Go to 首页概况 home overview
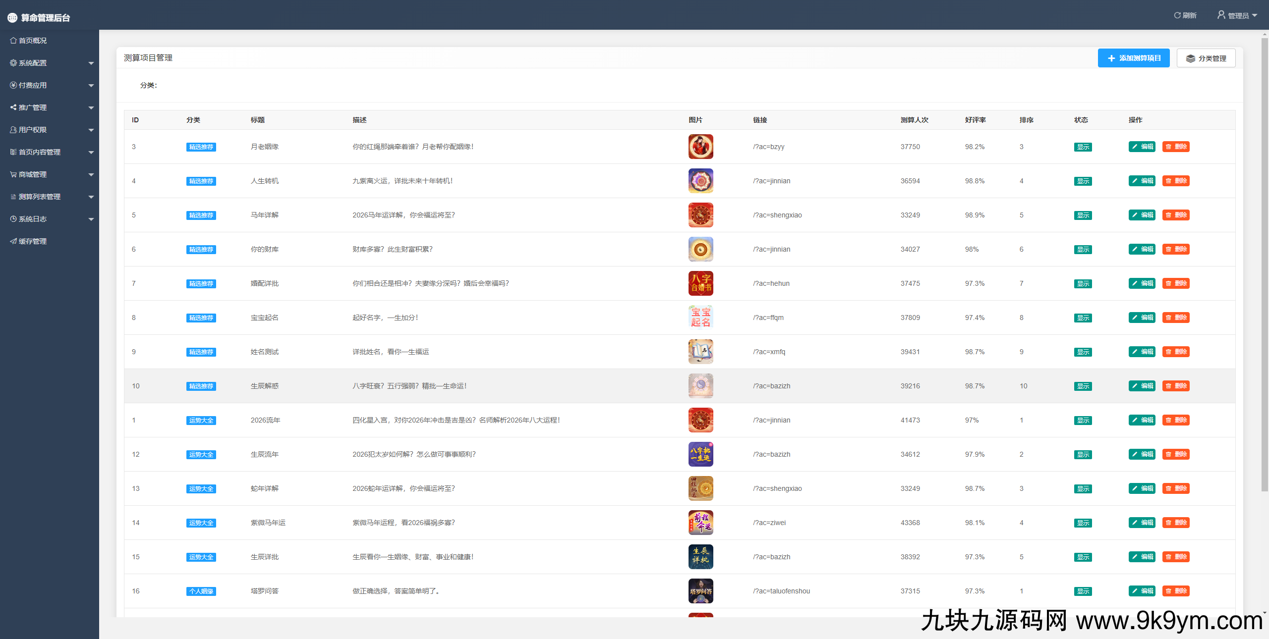1269x639 pixels. click(x=32, y=41)
